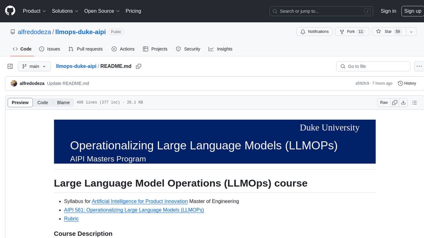The width and height of the screenshot is (424, 238).
Task: Open the GitHub homepage logo
Action: pyautogui.click(x=10, y=11)
